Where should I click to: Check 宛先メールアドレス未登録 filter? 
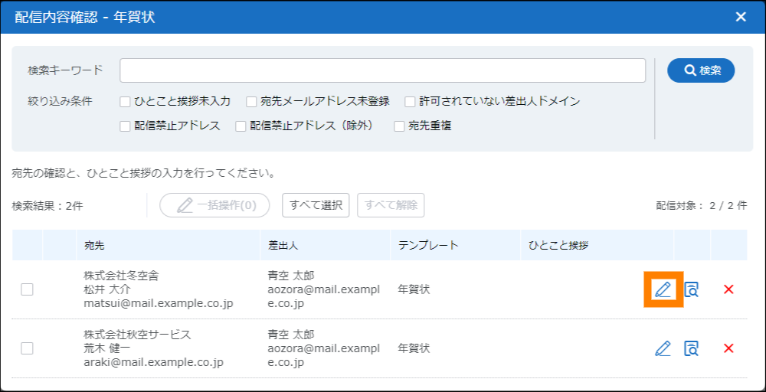251,101
